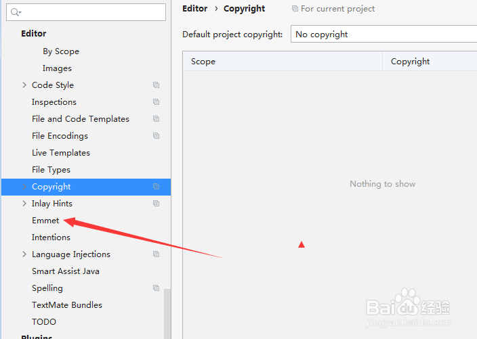Click the search magnifier icon in settings
The image size is (477, 339).
[16, 12]
